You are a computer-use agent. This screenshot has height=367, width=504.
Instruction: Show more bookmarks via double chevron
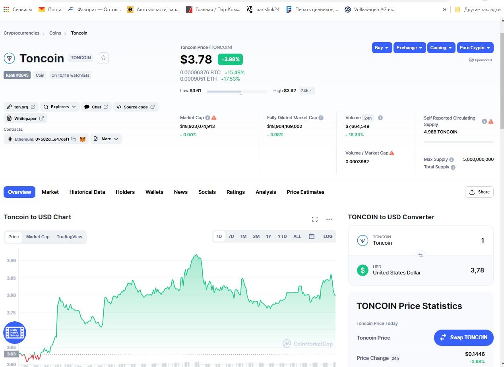(x=444, y=9)
